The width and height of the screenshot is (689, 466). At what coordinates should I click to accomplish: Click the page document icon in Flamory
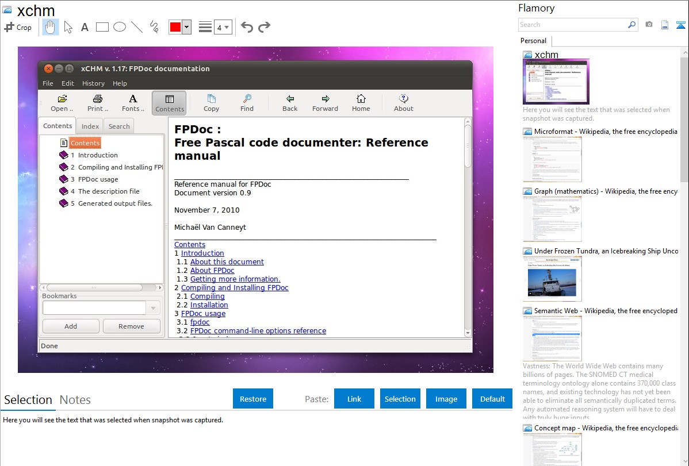pyautogui.click(x=665, y=25)
